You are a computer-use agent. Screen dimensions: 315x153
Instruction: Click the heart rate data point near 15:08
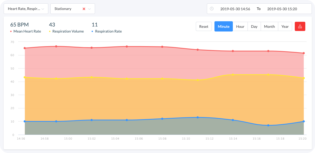tap(162, 47)
